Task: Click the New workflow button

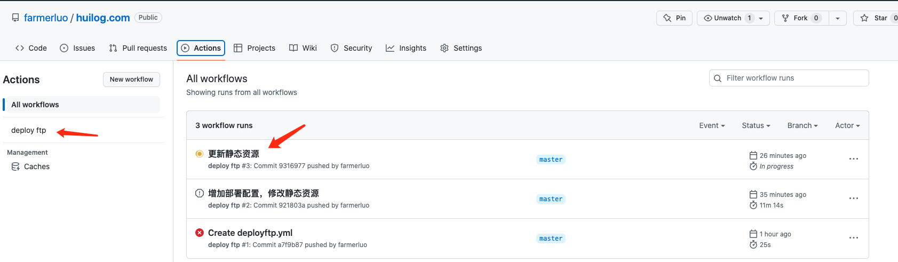Action: click(131, 80)
